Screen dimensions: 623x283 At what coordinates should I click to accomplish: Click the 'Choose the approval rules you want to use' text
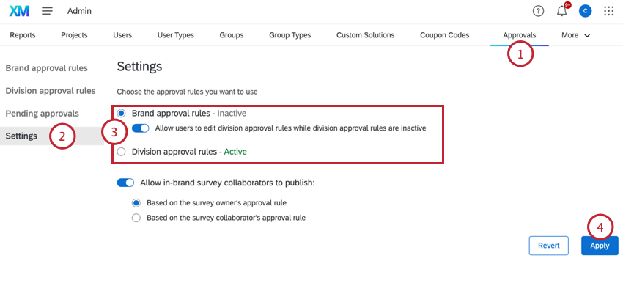(x=187, y=92)
